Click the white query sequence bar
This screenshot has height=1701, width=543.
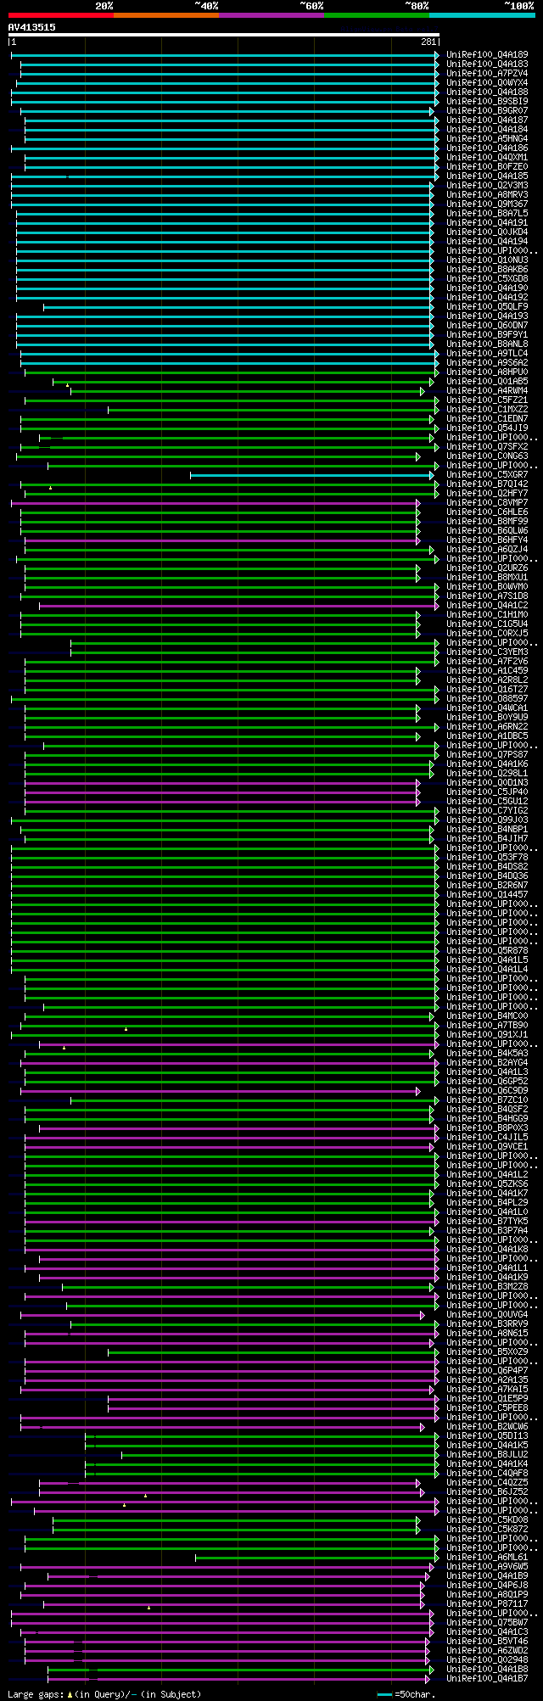click(x=224, y=35)
